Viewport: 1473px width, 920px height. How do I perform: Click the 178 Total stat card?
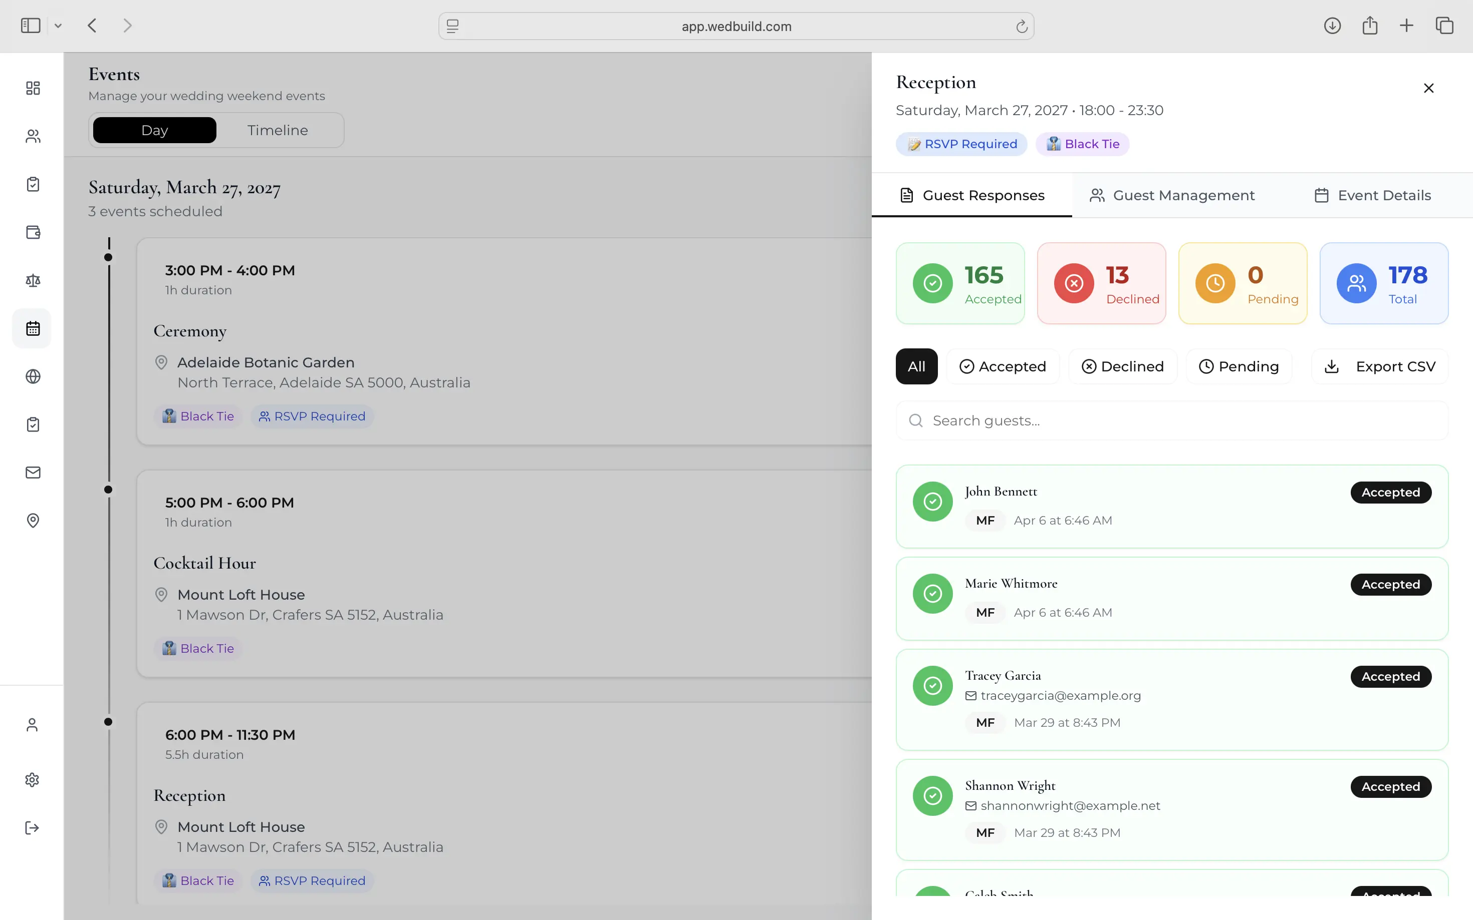coord(1384,283)
